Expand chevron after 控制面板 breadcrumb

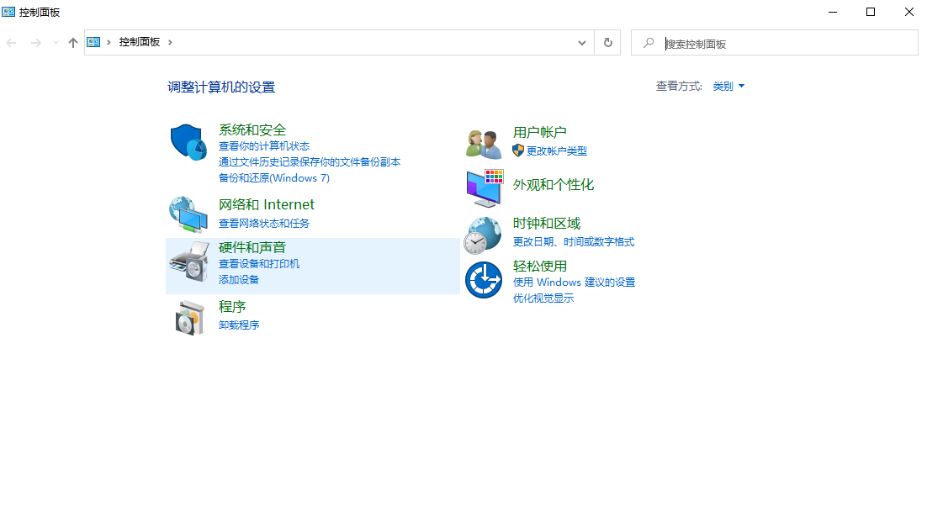pos(170,42)
